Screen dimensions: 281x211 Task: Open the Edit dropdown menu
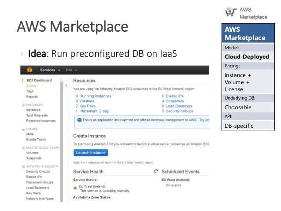coord(71,70)
